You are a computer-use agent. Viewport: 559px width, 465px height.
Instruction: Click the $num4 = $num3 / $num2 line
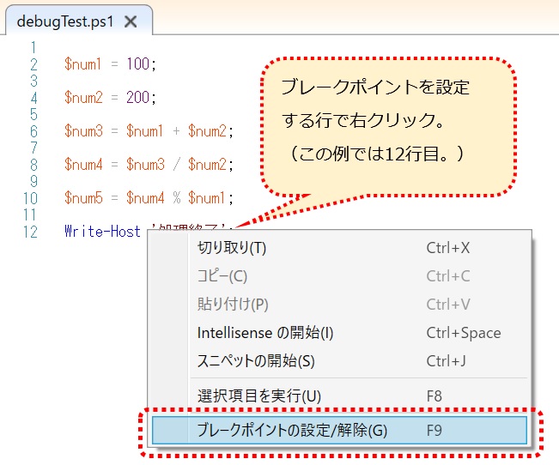coord(148,165)
